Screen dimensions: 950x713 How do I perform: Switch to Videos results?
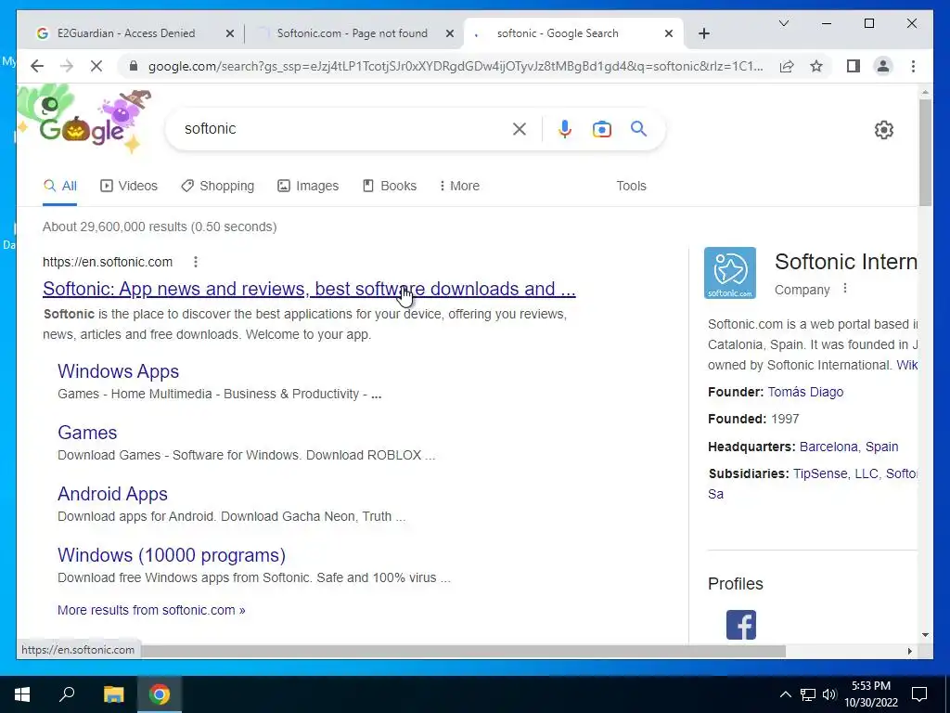tap(128, 186)
